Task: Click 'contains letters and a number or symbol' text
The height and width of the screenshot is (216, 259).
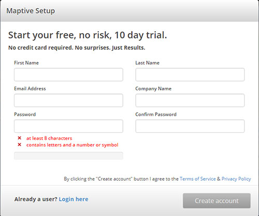Action: pos(73,145)
